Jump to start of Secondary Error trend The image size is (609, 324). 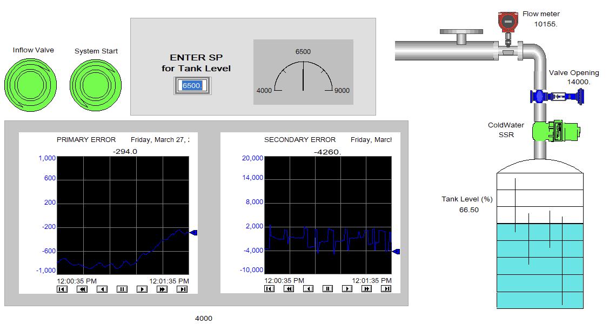coord(269,289)
